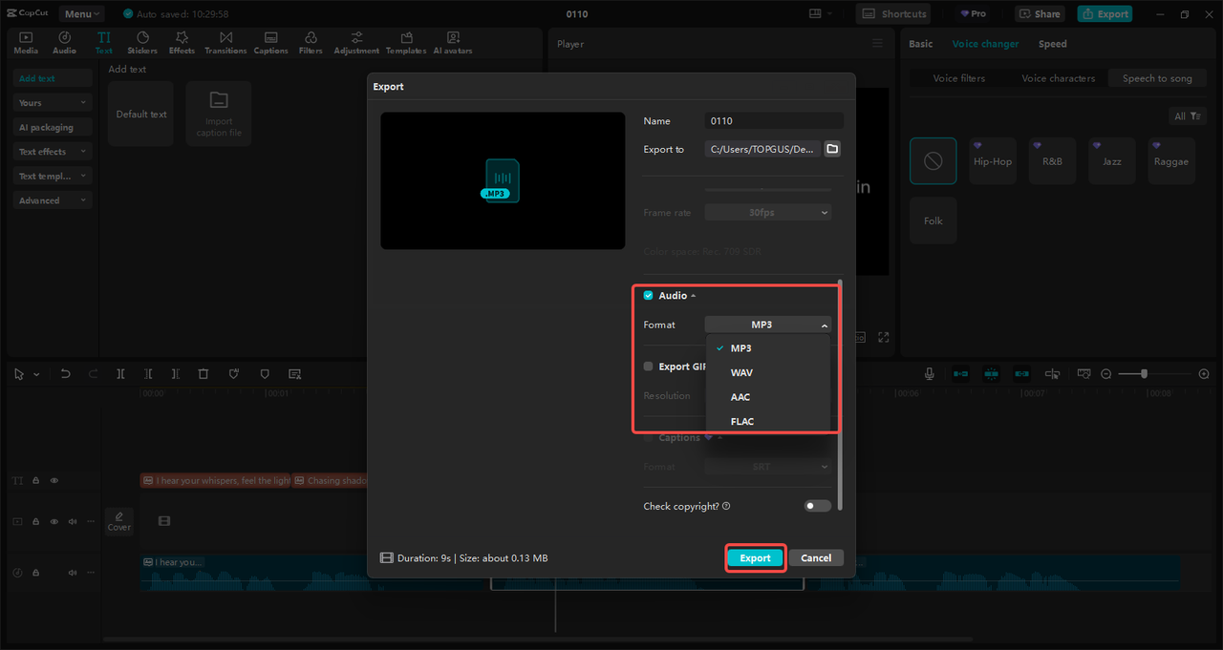
Task: Click the Name input field containing 0110
Action: (774, 121)
